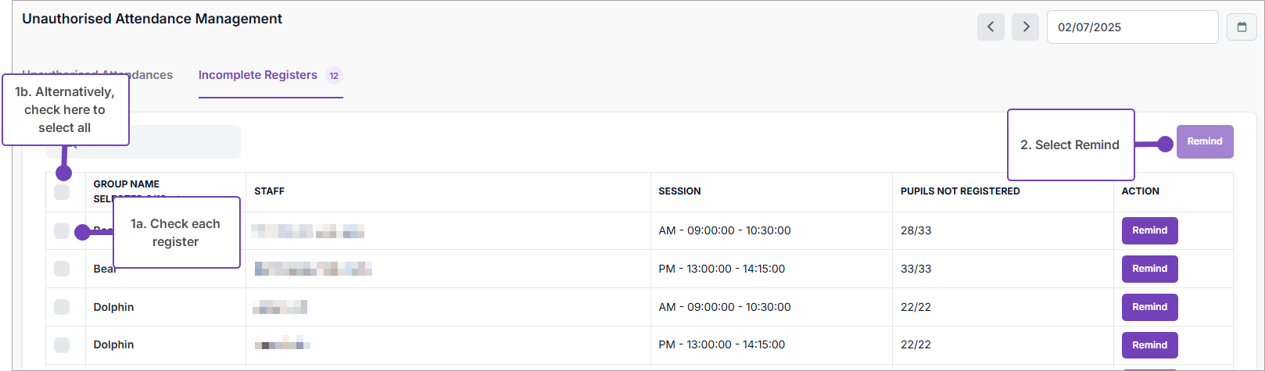Select the Bear PM register checkbox
Viewport: 1265px width, 371px height.
tap(62, 269)
